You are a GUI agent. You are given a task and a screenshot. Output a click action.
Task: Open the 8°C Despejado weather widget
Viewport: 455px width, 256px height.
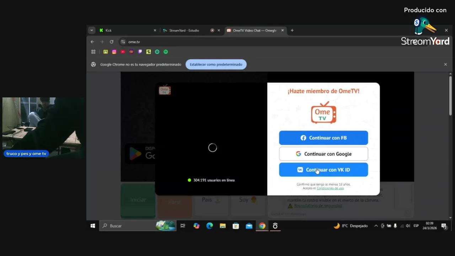click(x=350, y=226)
